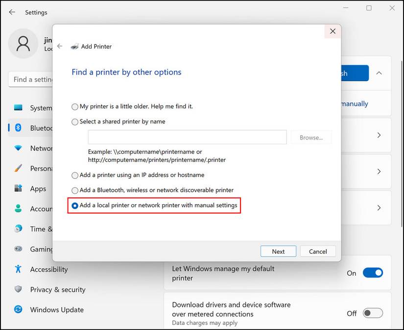The image size is (404, 330).
Task: Click the Settings back arrow
Action: [x=11, y=12]
